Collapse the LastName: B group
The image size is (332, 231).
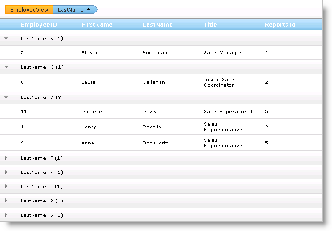pos(6,39)
